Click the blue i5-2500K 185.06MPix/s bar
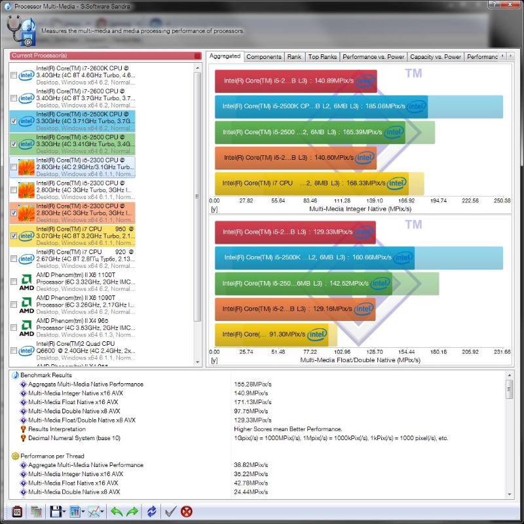This screenshot has width=524, height=524. [321, 107]
